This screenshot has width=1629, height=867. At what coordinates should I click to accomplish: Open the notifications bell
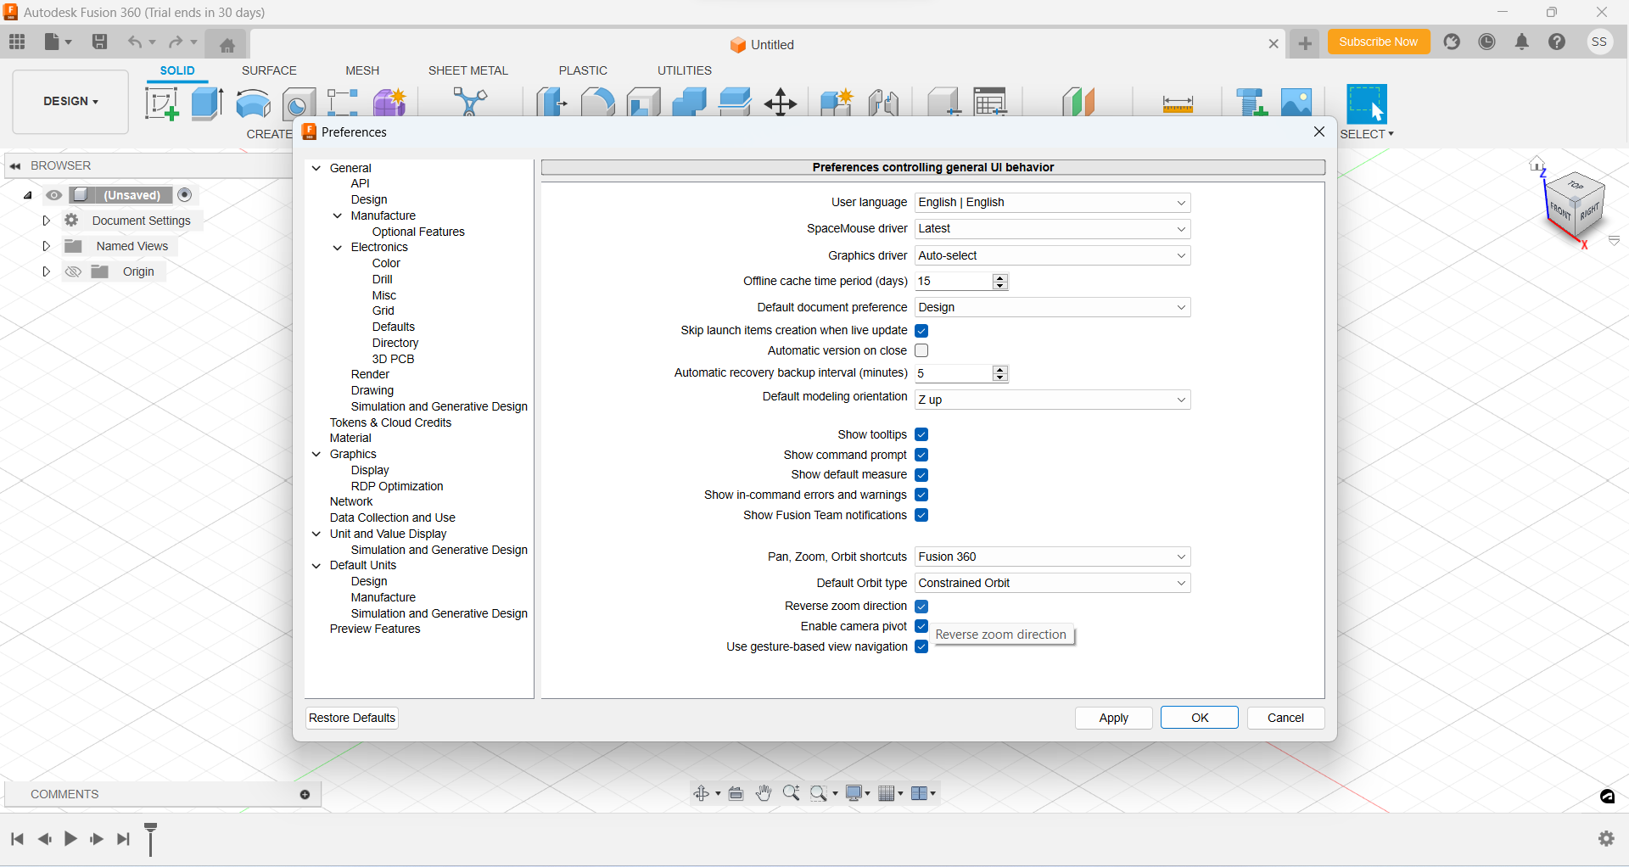[1522, 42]
